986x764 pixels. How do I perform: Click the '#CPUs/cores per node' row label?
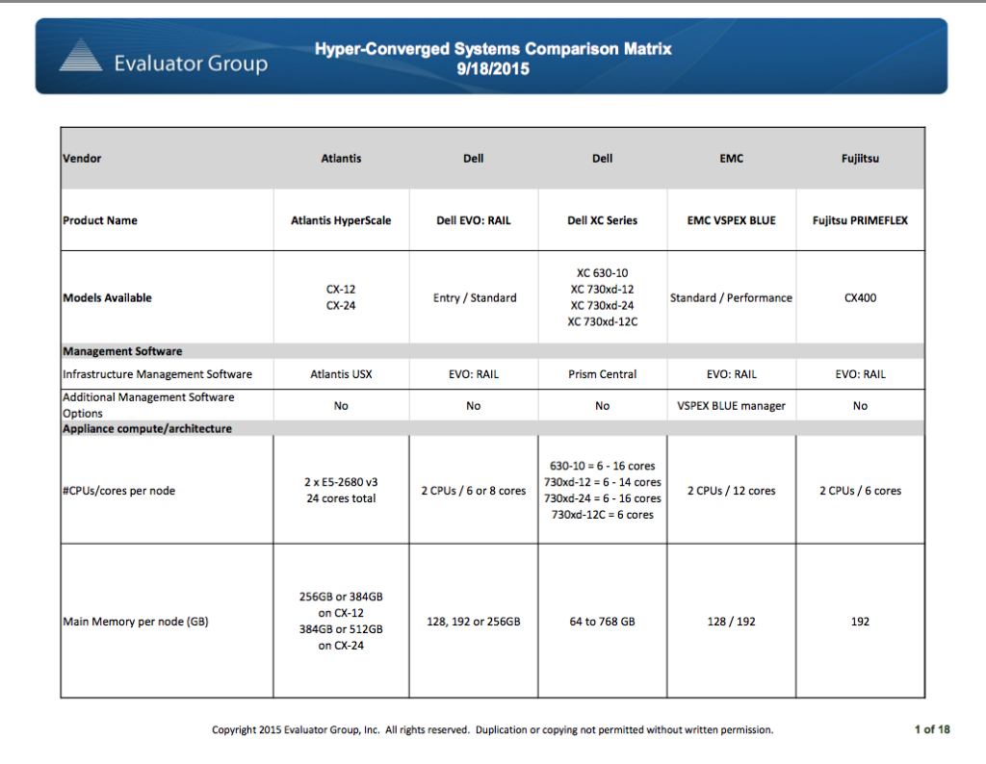tap(118, 491)
